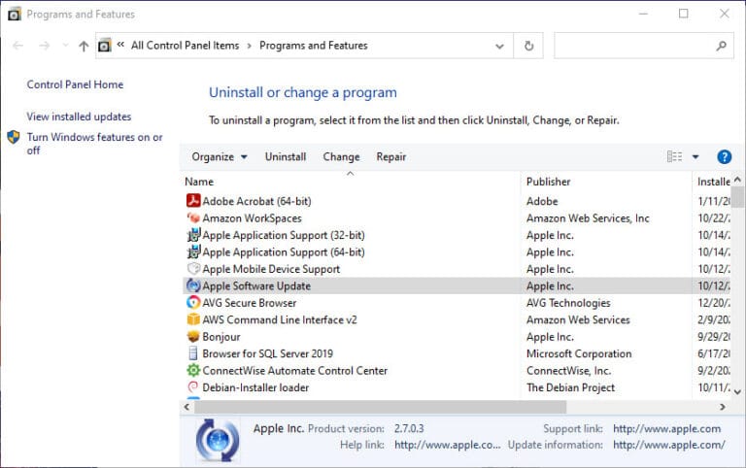This screenshot has width=746, height=468.
Task: Sort by the Name column header
Action: click(x=351, y=182)
